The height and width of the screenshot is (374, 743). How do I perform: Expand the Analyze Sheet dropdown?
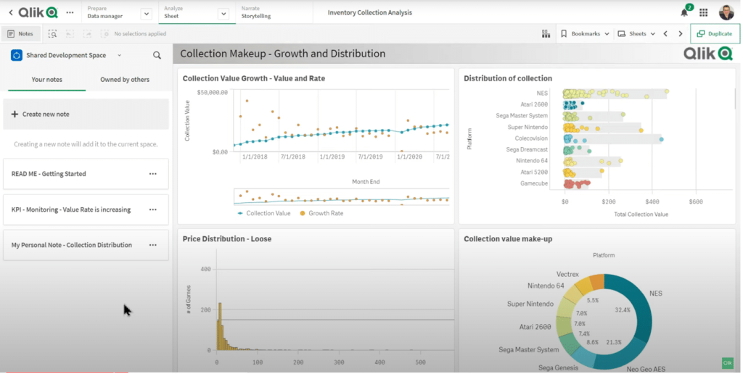223,14
